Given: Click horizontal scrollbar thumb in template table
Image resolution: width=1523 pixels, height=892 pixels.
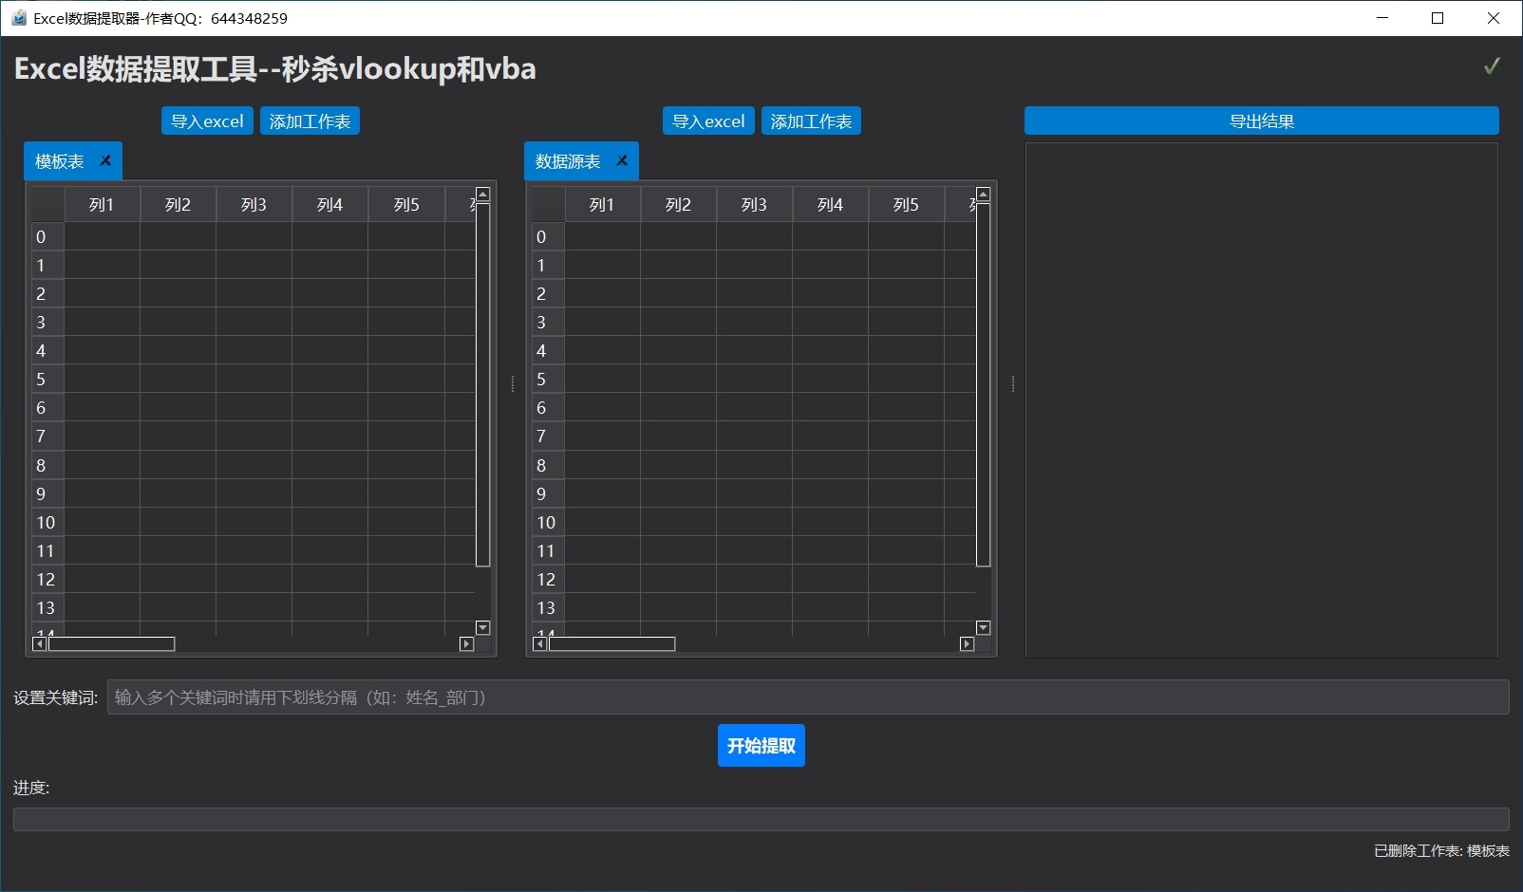Looking at the screenshot, I should click(112, 644).
